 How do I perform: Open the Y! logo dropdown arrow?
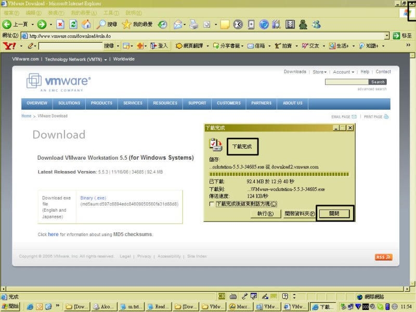click(21, 46)
